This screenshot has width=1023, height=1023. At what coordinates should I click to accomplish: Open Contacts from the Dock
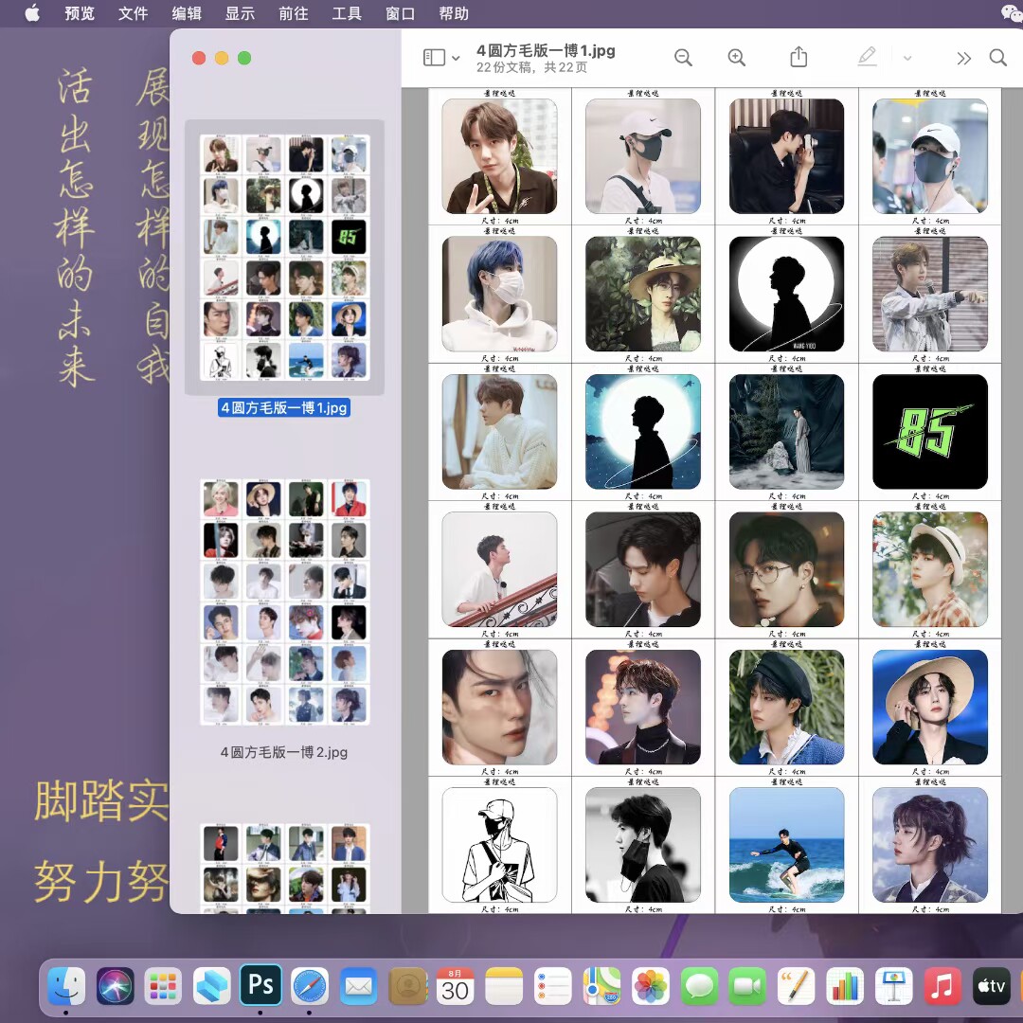click(407, 986)
